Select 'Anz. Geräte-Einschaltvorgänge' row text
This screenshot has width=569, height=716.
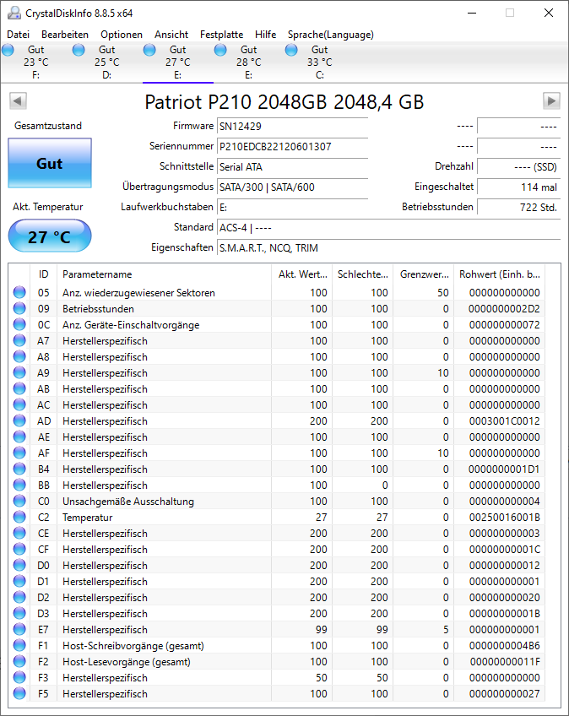tap(131, 325)
